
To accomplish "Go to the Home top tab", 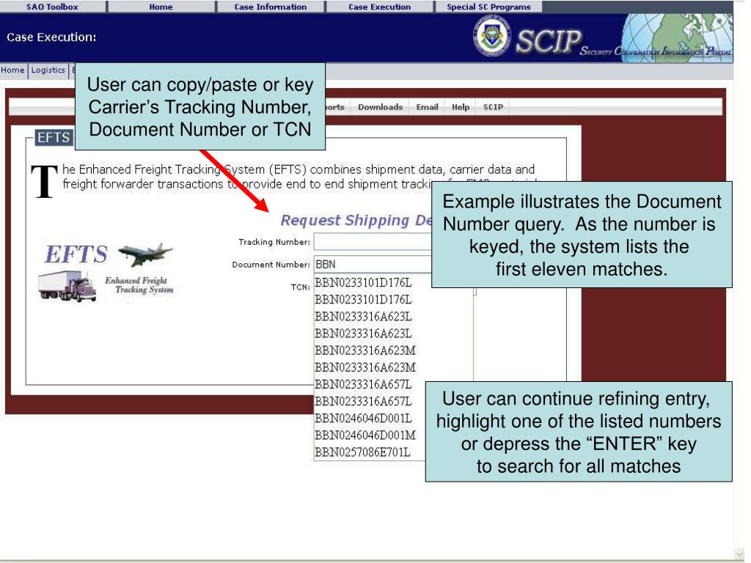I will point(161,7).
